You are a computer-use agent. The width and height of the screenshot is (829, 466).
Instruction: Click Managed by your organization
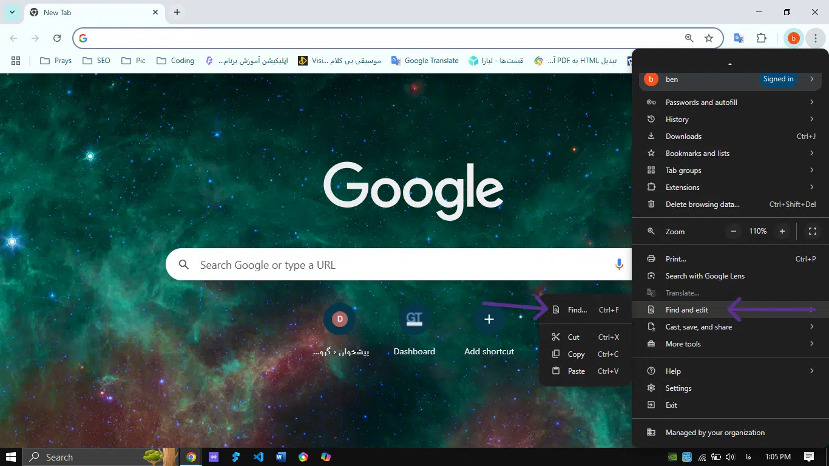click(x=731, y=433)
